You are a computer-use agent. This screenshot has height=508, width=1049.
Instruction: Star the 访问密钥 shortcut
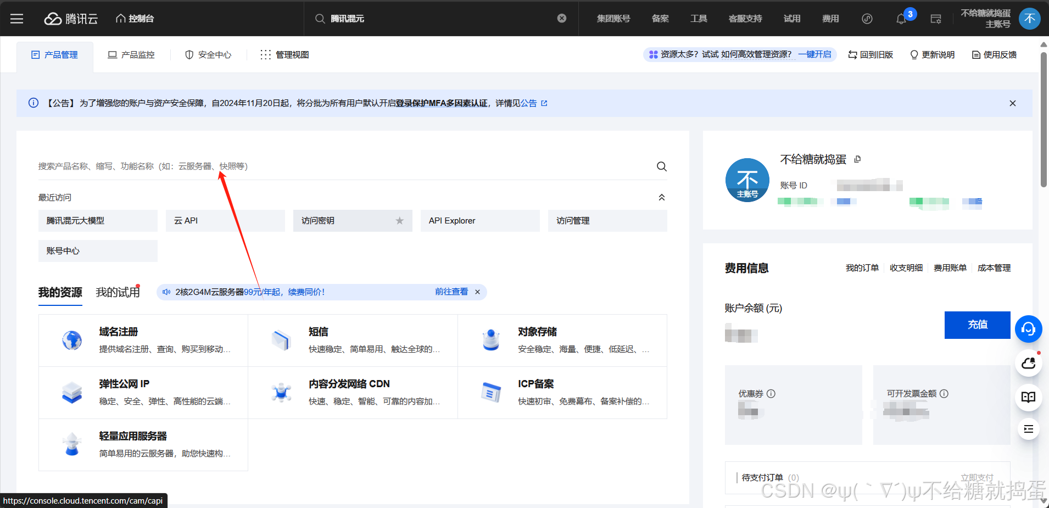pyautogui.click(x=400, y=221)
